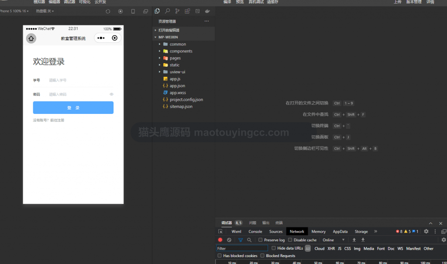The width and height of the screenshot is (447, 264).
Task: Filter network requests by JS
Action: (x=340, y=249)
